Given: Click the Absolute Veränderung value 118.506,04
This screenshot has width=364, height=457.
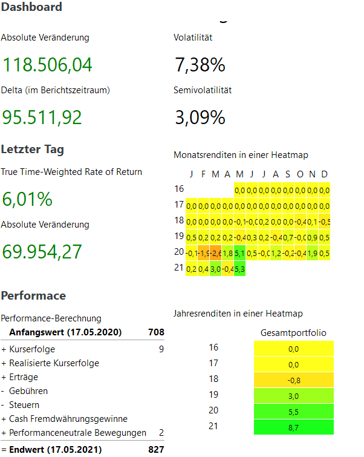Looking at the screenshot, I should coord(47,65).
